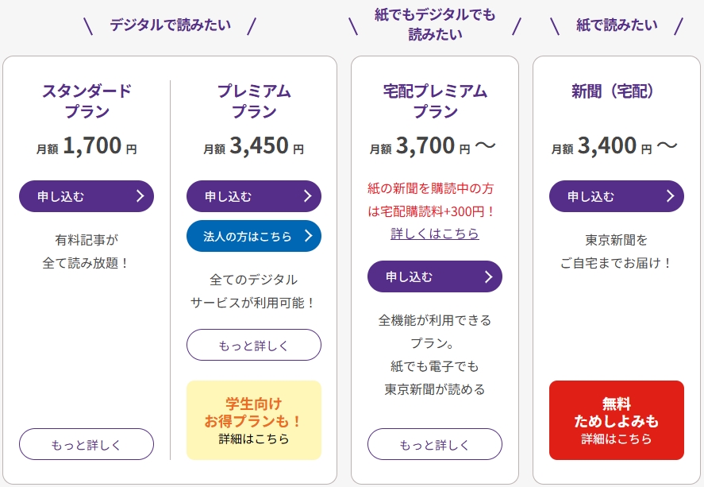Click the 宅配プレミアムプラン title
The height and width of the screenshot is (487, 704).
(434, 101)
